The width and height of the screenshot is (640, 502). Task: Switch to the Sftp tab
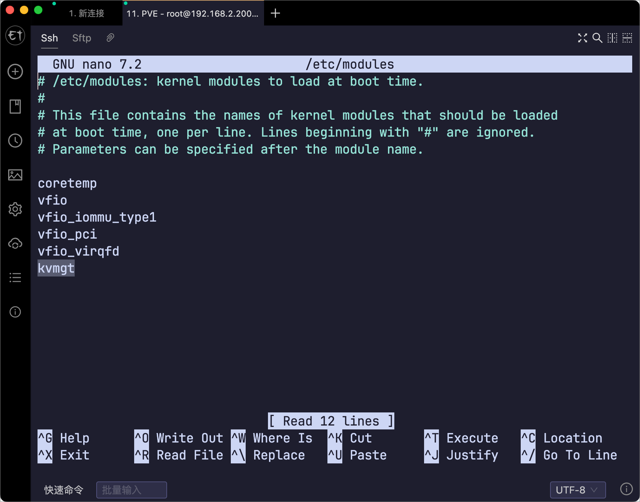(82, 38)
